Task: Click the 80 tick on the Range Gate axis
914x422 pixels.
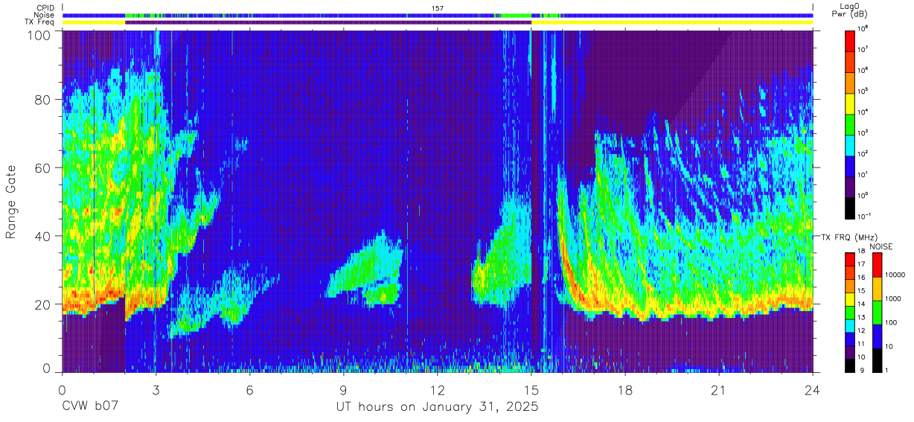Action: point(44,100)
